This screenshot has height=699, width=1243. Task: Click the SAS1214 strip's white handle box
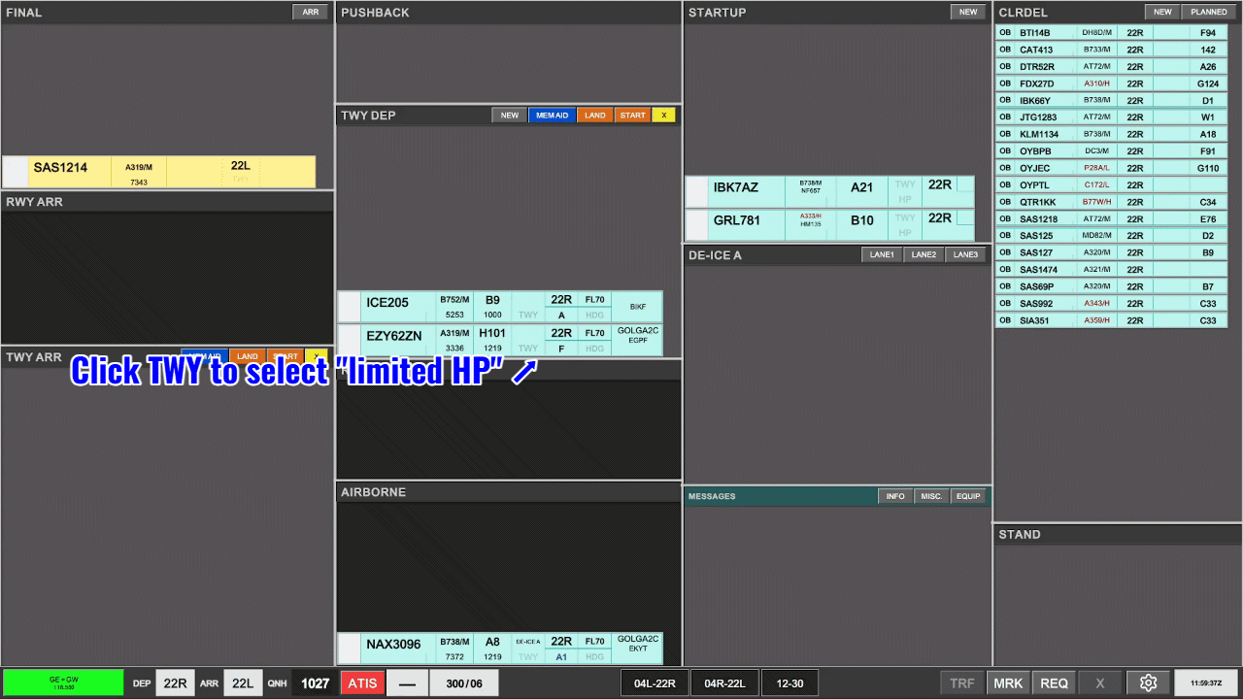[x=16, y=172]
